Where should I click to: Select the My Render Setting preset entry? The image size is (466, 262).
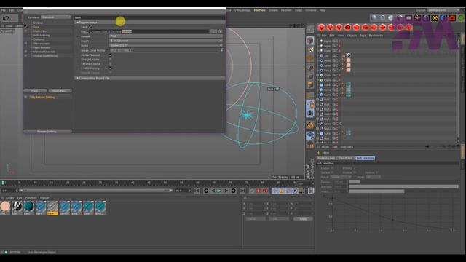click(43, 97)
